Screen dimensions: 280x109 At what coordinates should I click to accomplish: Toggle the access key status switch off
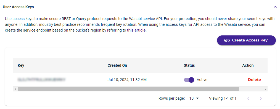(189, 80)
